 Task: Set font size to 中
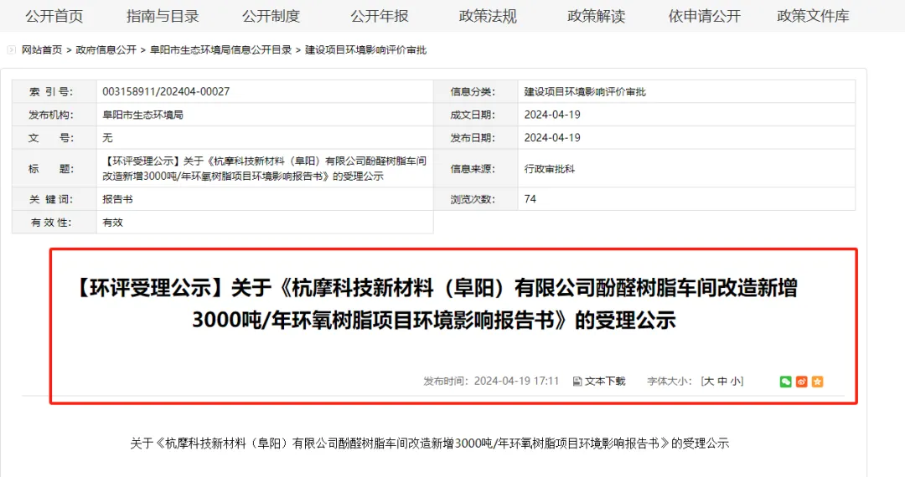pos(721,382)
